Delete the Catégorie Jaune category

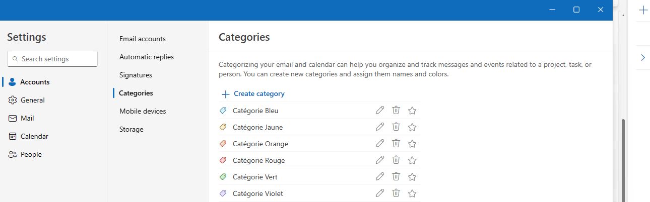[396, 127]
